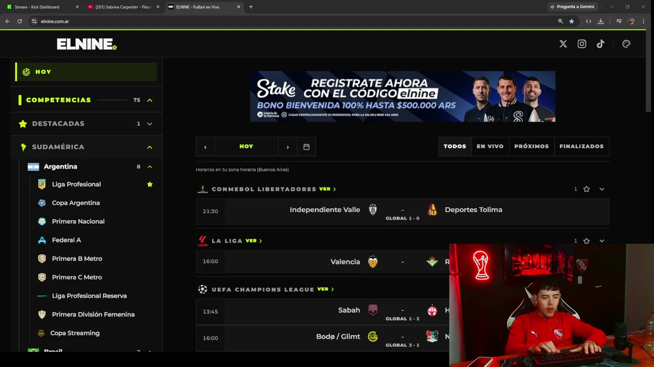The image size is (654, 367).
Task: Click the Primera División Femenina badge icon
Action: pyautogui.click(x=42, y=314)
